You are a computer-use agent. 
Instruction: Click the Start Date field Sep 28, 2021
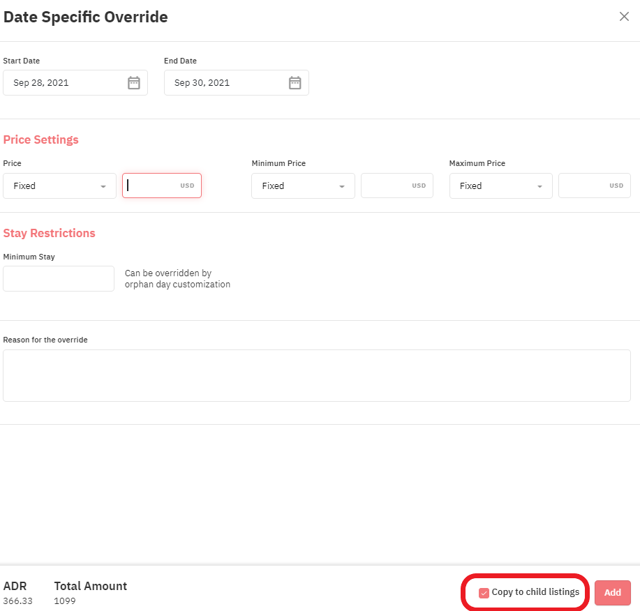pyautogui.click(x=75, y=83)
